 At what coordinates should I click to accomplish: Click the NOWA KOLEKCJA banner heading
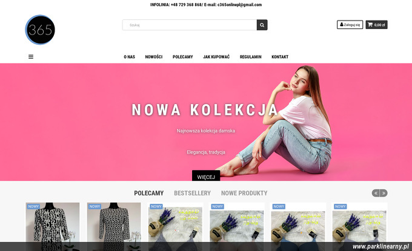(205, 109)
